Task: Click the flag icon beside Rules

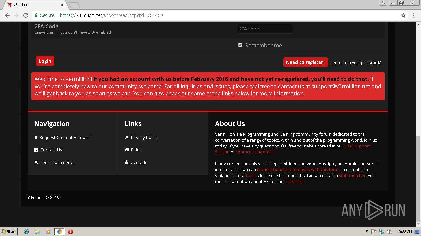Action: point(127,150)
